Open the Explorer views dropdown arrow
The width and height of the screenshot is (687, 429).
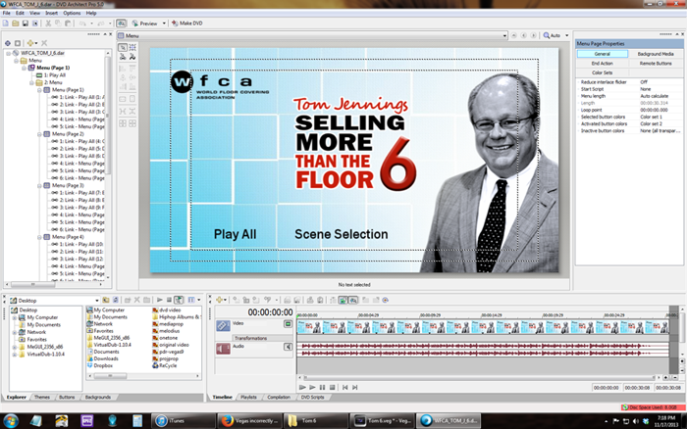[x=199, y=300]
